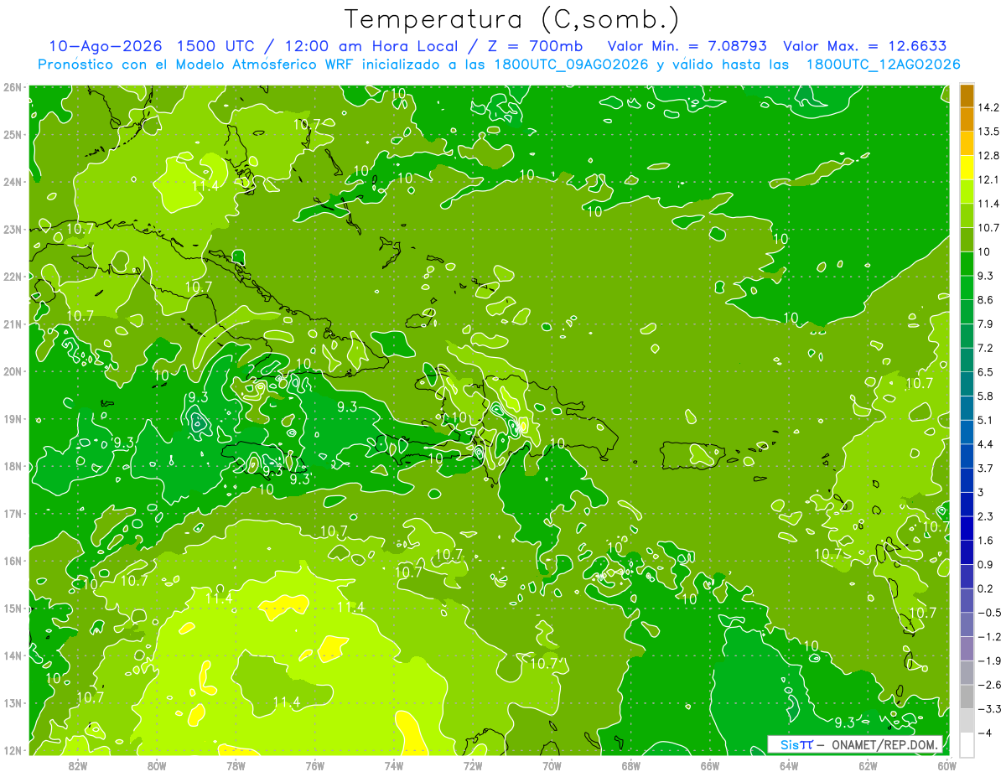The width and height of the screenshot is (1006, 777).
Task: Click the colorbar label '2.3'
Action: pos(986,515)
